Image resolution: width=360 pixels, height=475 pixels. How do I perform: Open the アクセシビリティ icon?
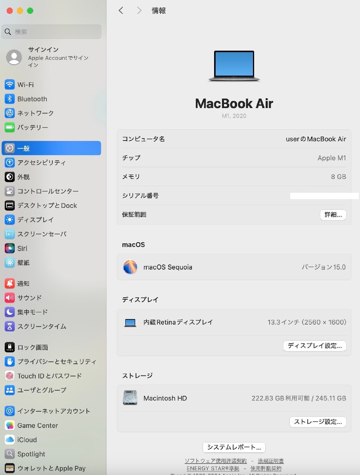pyautogui.click(x=10, y=163)
